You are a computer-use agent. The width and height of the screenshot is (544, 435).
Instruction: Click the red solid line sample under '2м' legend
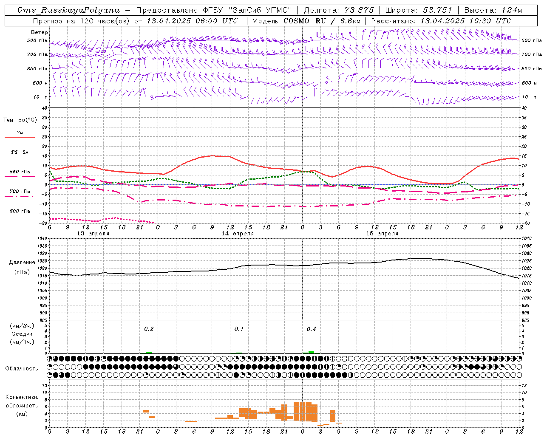(x=20, y=138)
